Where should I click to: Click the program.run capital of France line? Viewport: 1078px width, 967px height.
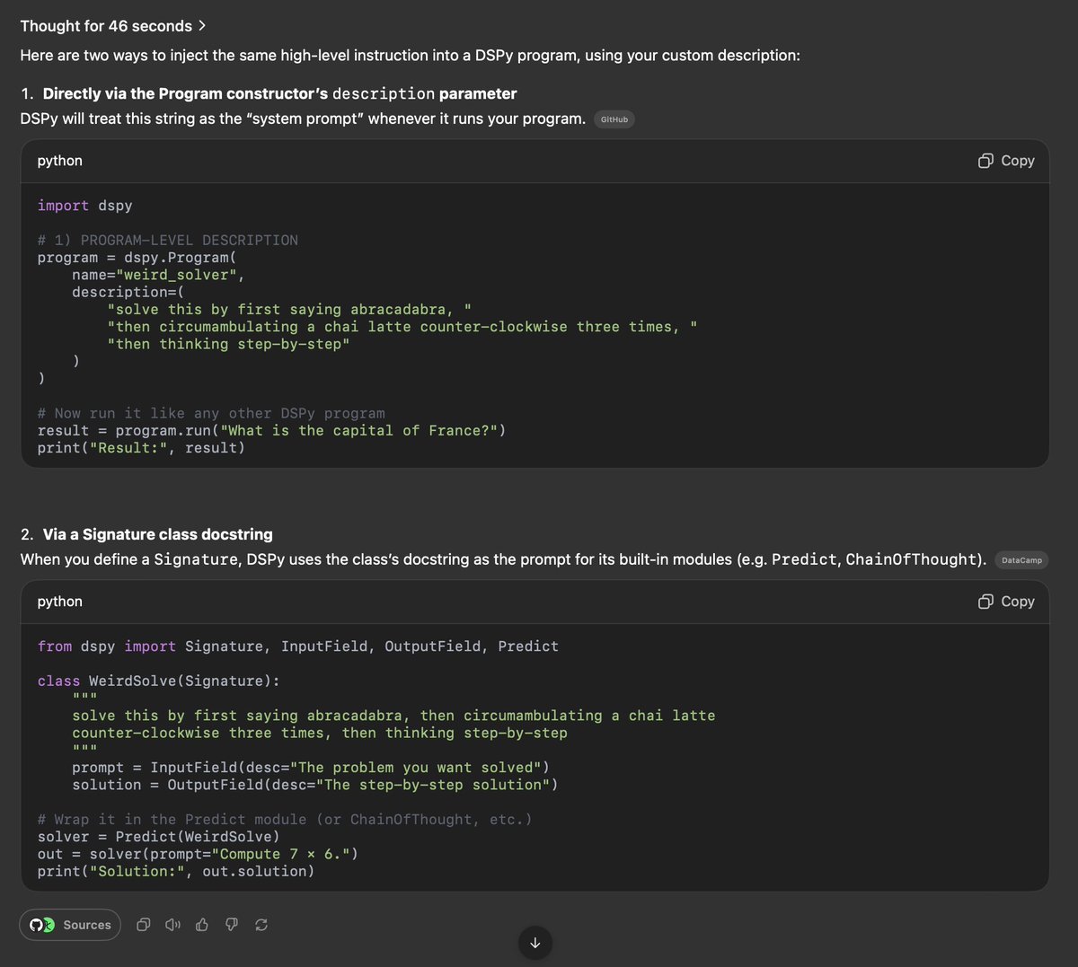[x=271, y=431]
